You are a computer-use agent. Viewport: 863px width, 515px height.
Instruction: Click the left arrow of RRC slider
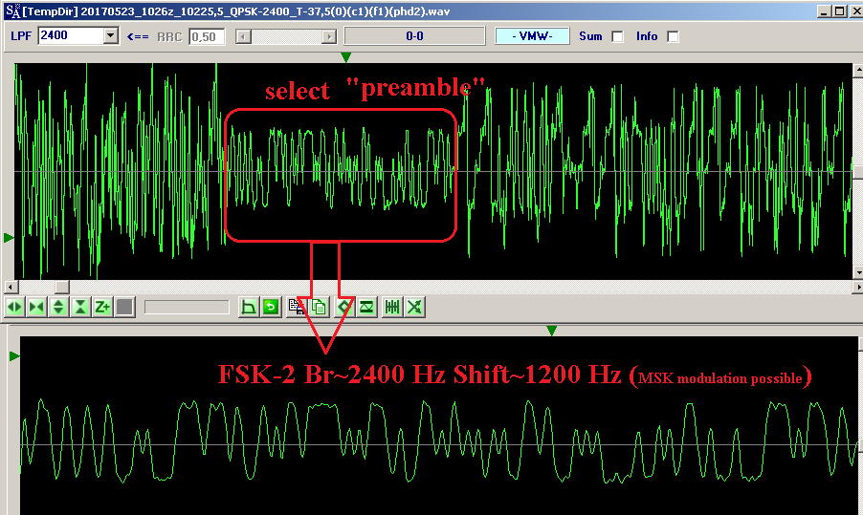(243, 37)
